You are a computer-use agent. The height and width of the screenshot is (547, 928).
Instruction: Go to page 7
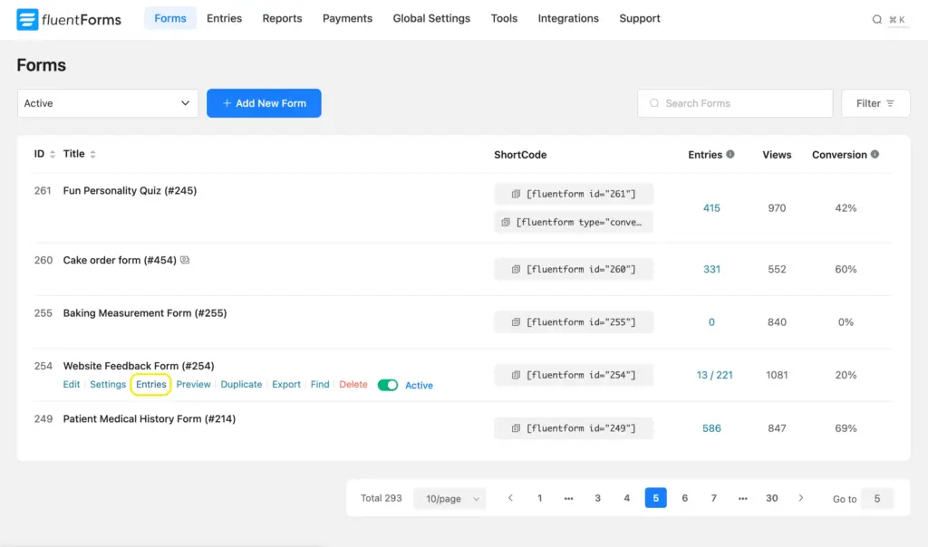714,498
